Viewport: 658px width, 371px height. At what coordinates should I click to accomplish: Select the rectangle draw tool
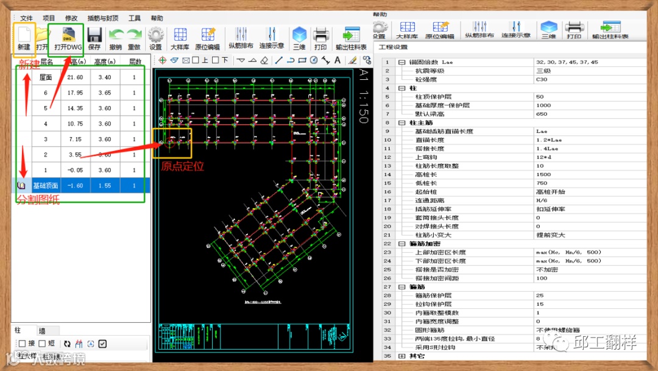(302, 60)
